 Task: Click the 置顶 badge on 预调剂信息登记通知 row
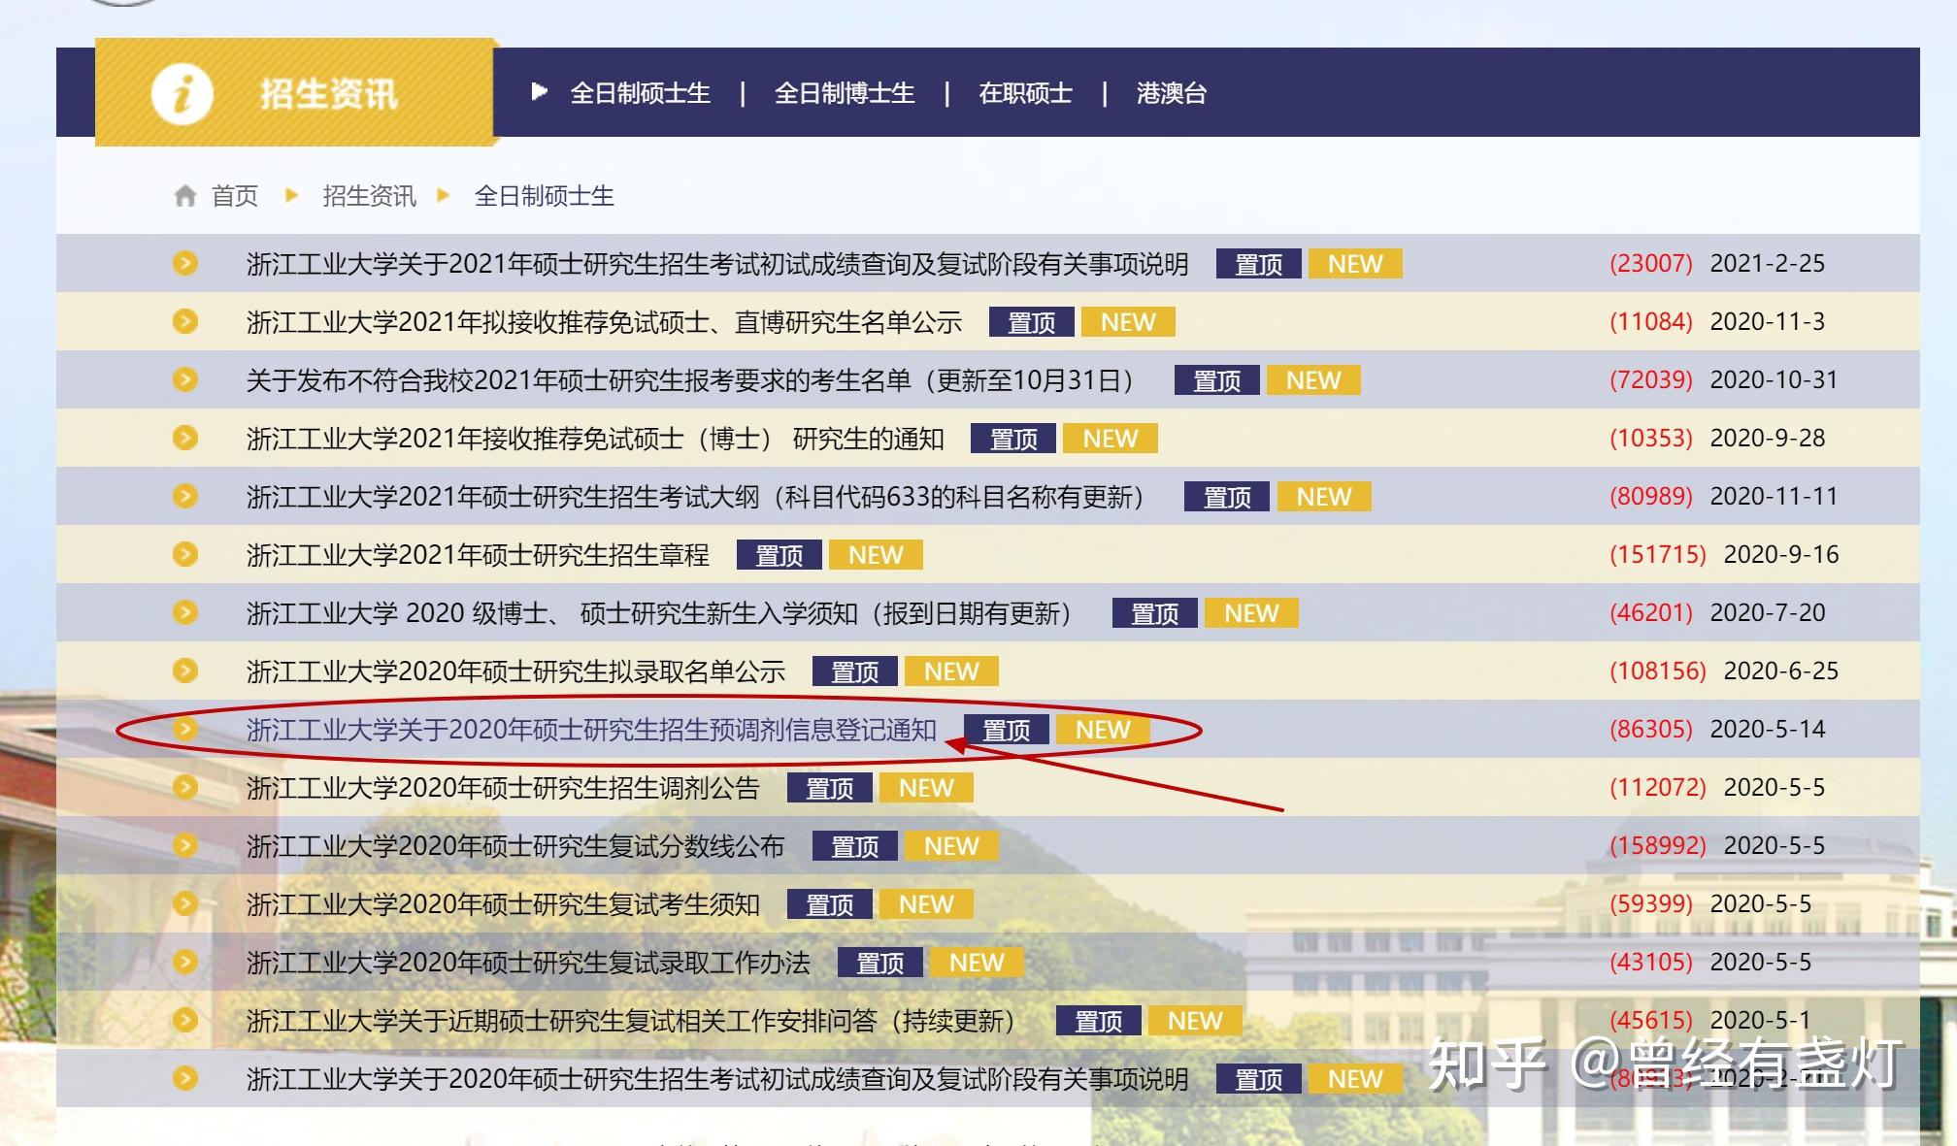(x=1007, y=730)
